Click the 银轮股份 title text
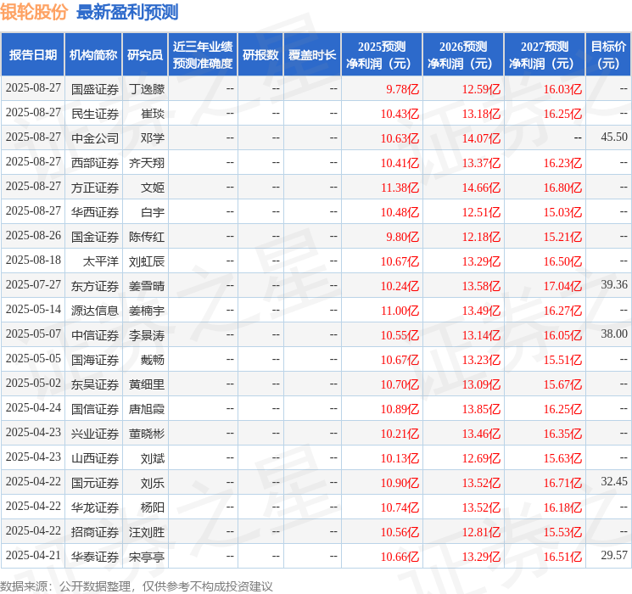 pyautogui.click(x=33, y=12)
